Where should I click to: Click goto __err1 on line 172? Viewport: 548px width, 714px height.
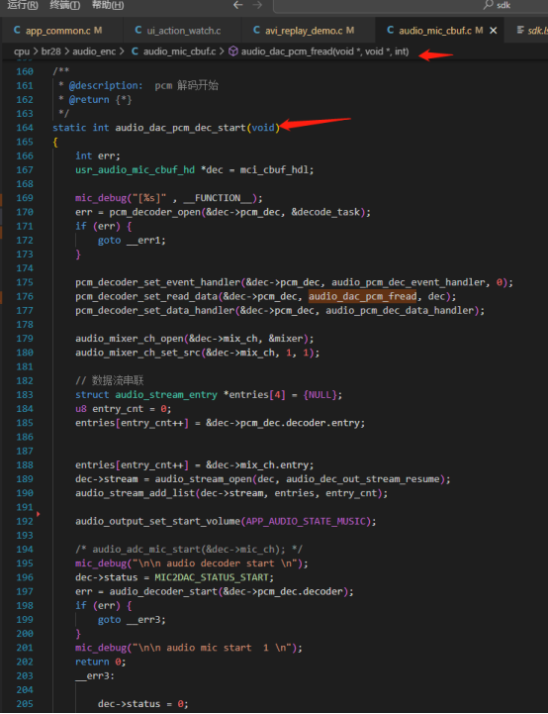pyautogui.click(x=132, y=241)
